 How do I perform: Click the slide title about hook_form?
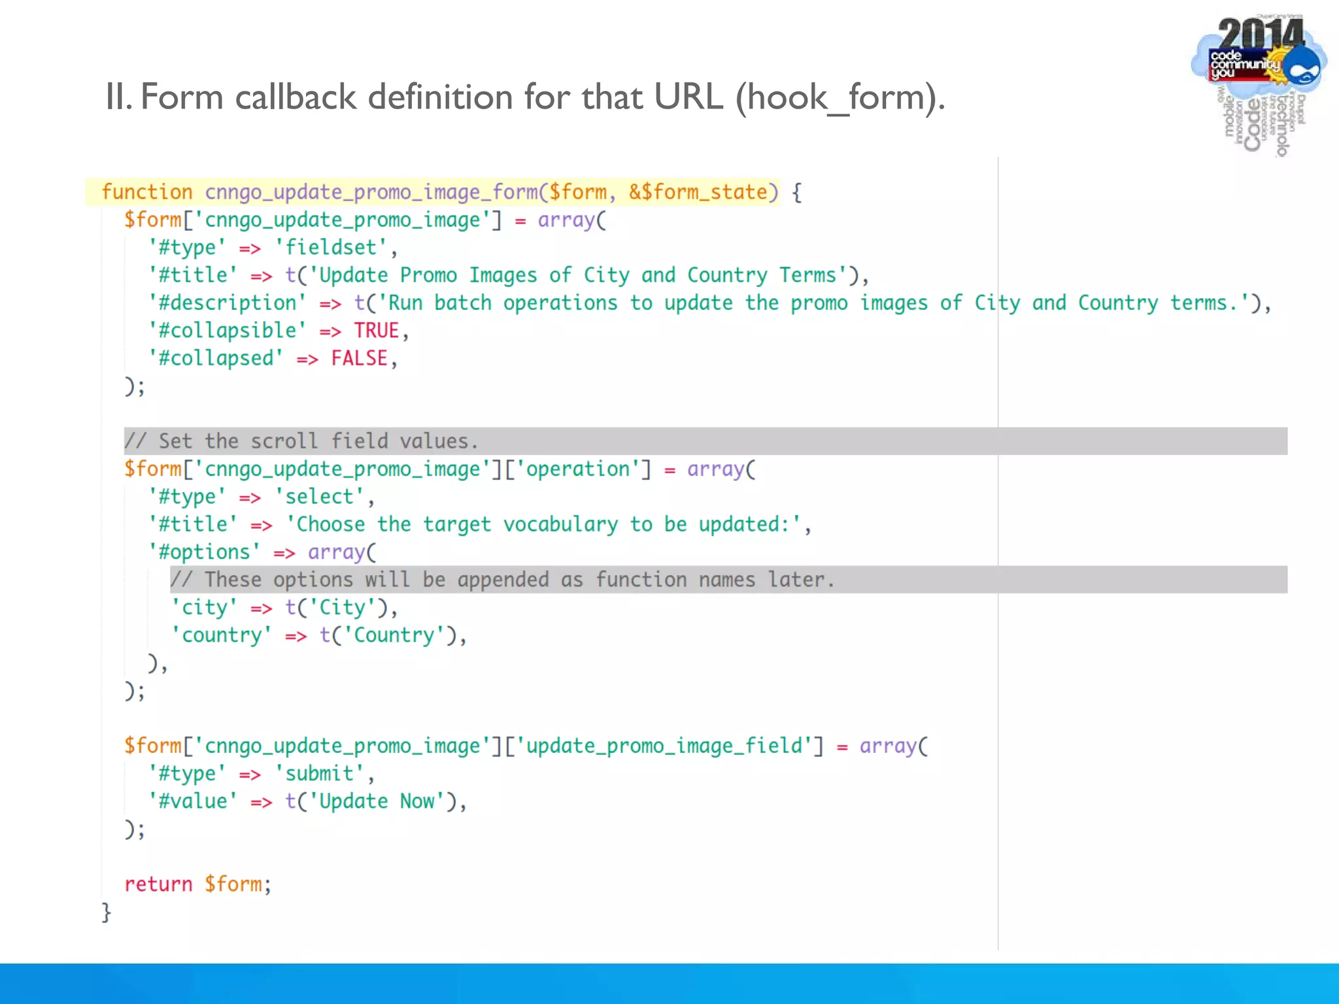[x=525, y=97]
